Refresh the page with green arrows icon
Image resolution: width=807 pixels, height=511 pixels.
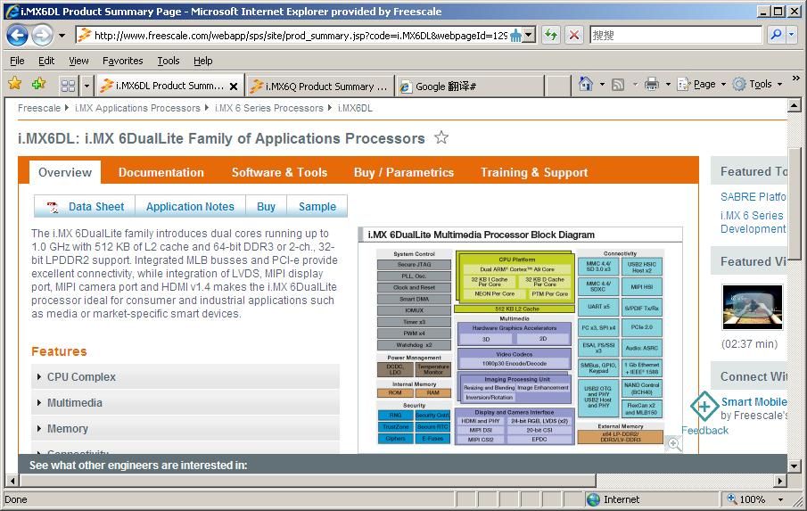[x=551, y=35]
